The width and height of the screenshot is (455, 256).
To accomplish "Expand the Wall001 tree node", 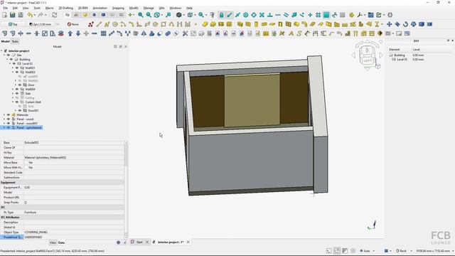I will 13,68.
